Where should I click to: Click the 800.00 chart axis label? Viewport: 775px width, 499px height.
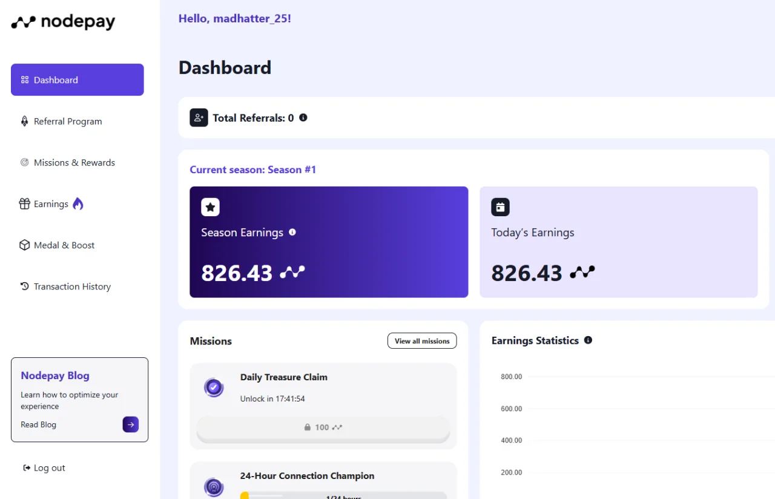click(x=511, y=377)
